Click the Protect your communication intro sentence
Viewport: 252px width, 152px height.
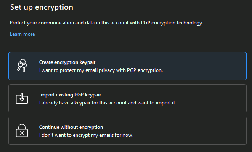pos(106,23)
